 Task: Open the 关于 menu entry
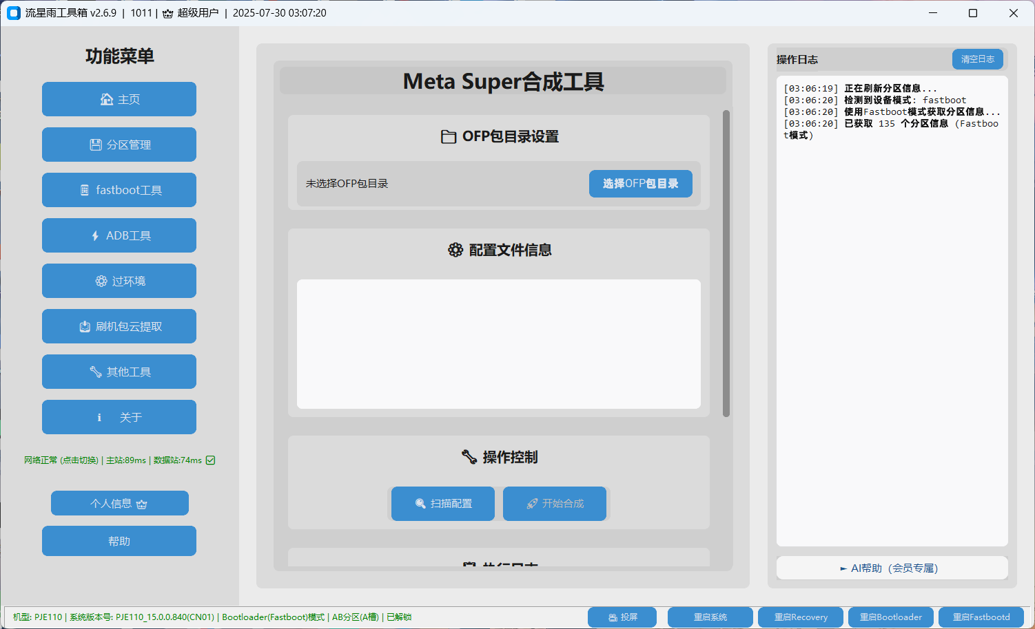(119, 417)
